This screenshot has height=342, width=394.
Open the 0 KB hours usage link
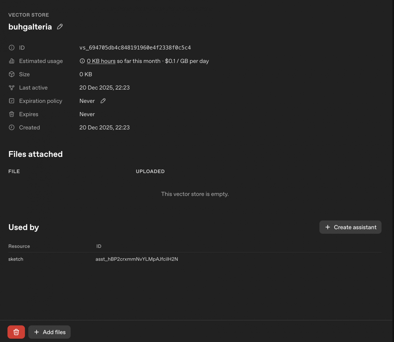101,61
